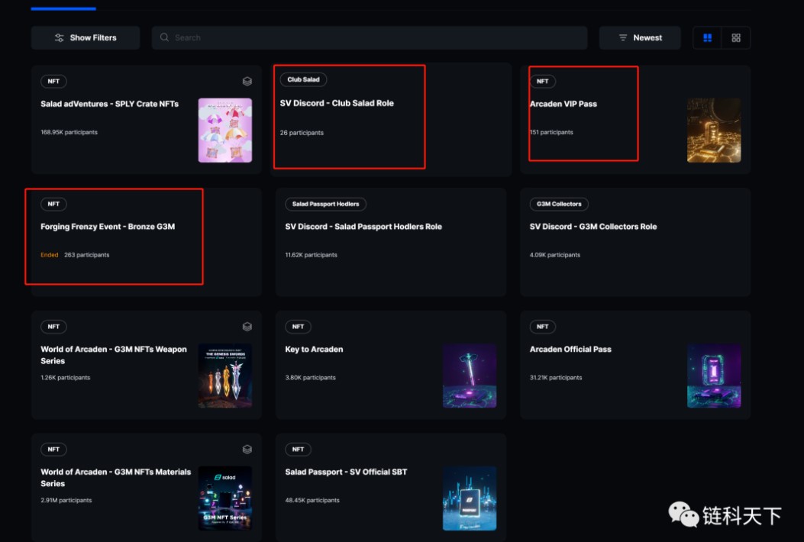The width and height of the screenshot is (804, 542).
Task: Click stack icon on SPLY Crate NFTs card
Action: (247, 81)
